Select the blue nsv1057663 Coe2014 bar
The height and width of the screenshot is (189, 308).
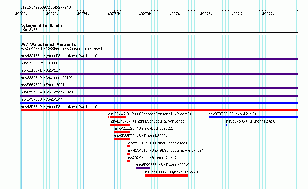(159, 103)
